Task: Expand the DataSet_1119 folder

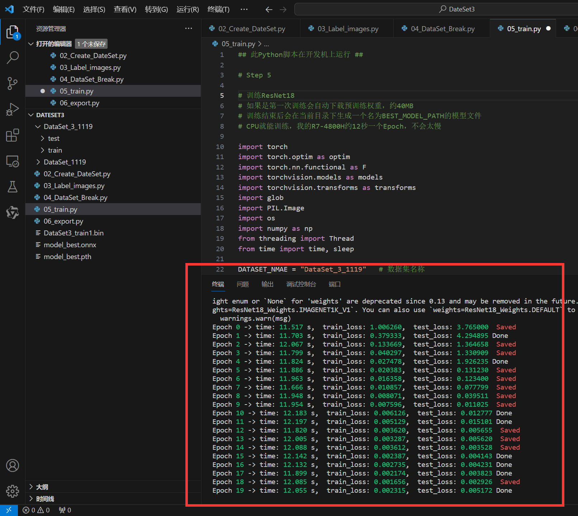Action: (65, 162)
